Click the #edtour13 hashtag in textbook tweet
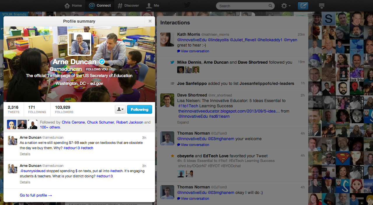The image size is (373, 205). pyautogui.click(x=71, y=148)
